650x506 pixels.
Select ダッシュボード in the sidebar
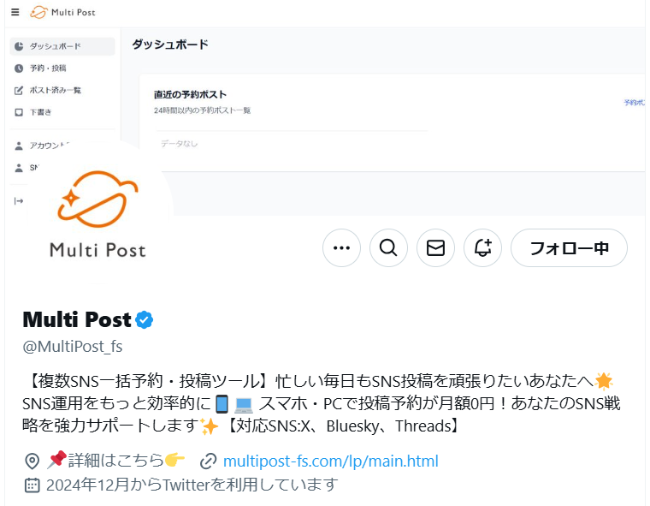click(x=62, y=46)
